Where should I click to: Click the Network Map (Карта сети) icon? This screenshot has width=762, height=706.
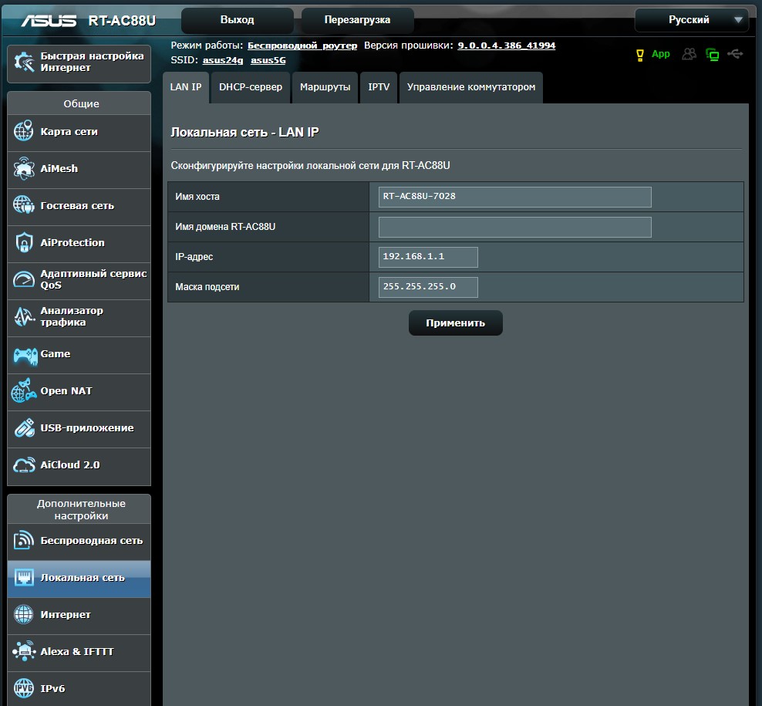(24, 132)
